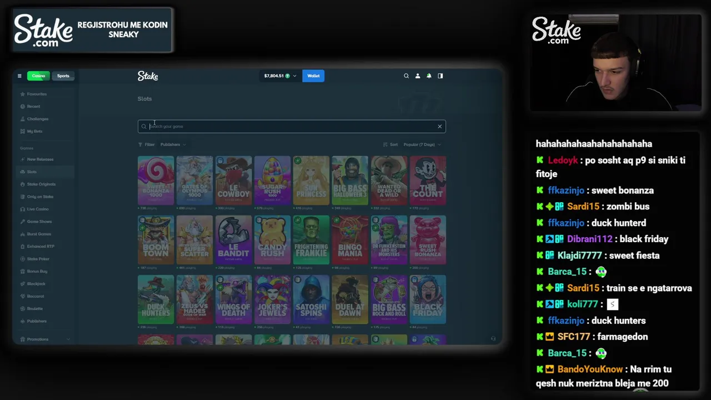Open the Black Friday game
Viewport: 711px width, 400px height.
click(428, 299)
